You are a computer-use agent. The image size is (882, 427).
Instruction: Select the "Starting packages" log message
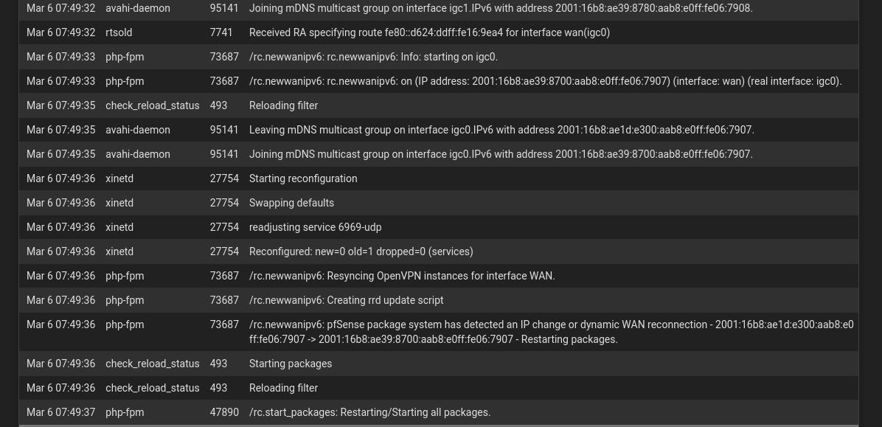pyautogui.click(x=291, y=364)
